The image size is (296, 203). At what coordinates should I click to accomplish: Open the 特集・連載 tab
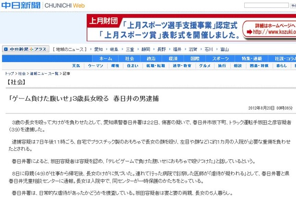tap(252, 58)
